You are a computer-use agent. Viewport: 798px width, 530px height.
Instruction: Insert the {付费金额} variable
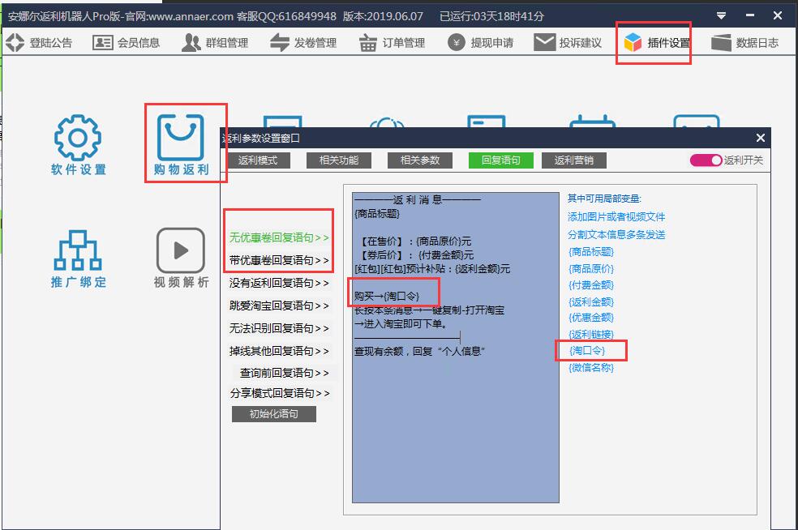[x=591, y=284]
